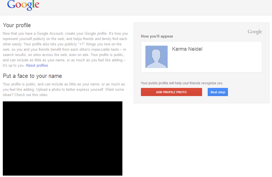Proceed with the Next step button
This screenshot has width=272, height=177.
[x=218, y=92]
